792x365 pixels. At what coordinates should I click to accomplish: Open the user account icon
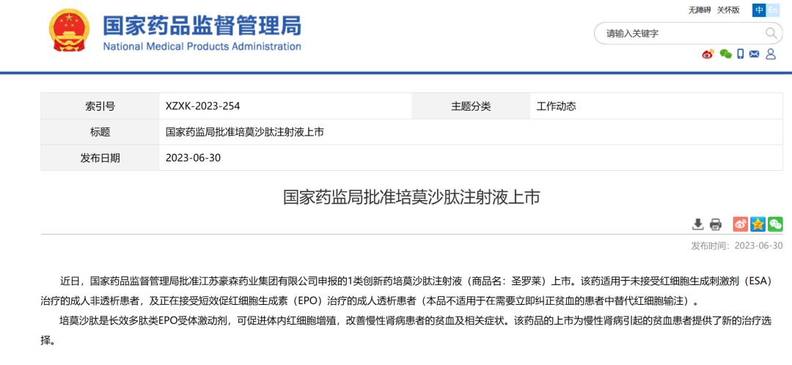(771, 54)
